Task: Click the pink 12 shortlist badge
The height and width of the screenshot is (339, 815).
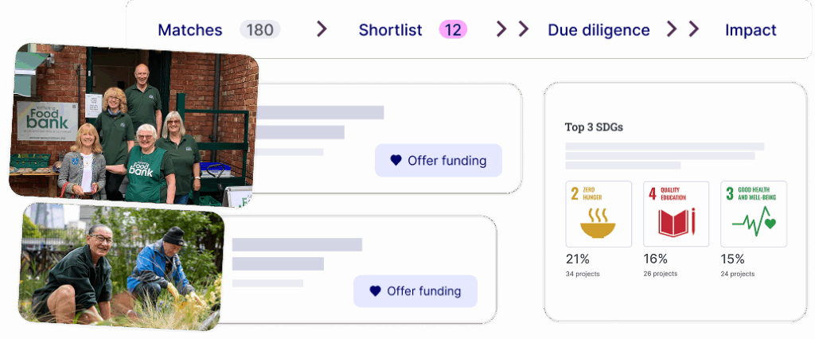Action: (453, 29)
